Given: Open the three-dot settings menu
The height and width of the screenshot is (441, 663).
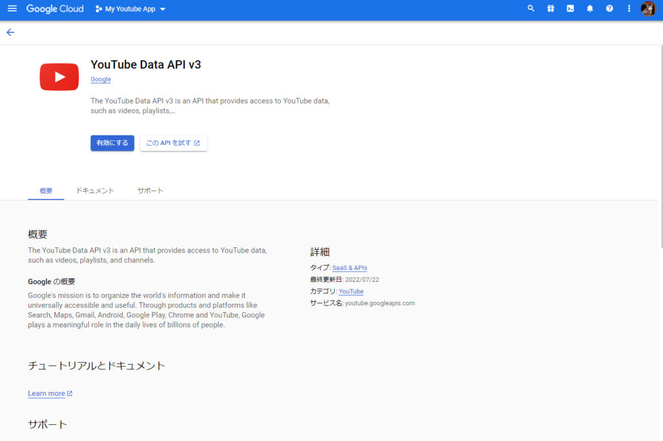Looking at the screenshot, I should coord(629,8).
